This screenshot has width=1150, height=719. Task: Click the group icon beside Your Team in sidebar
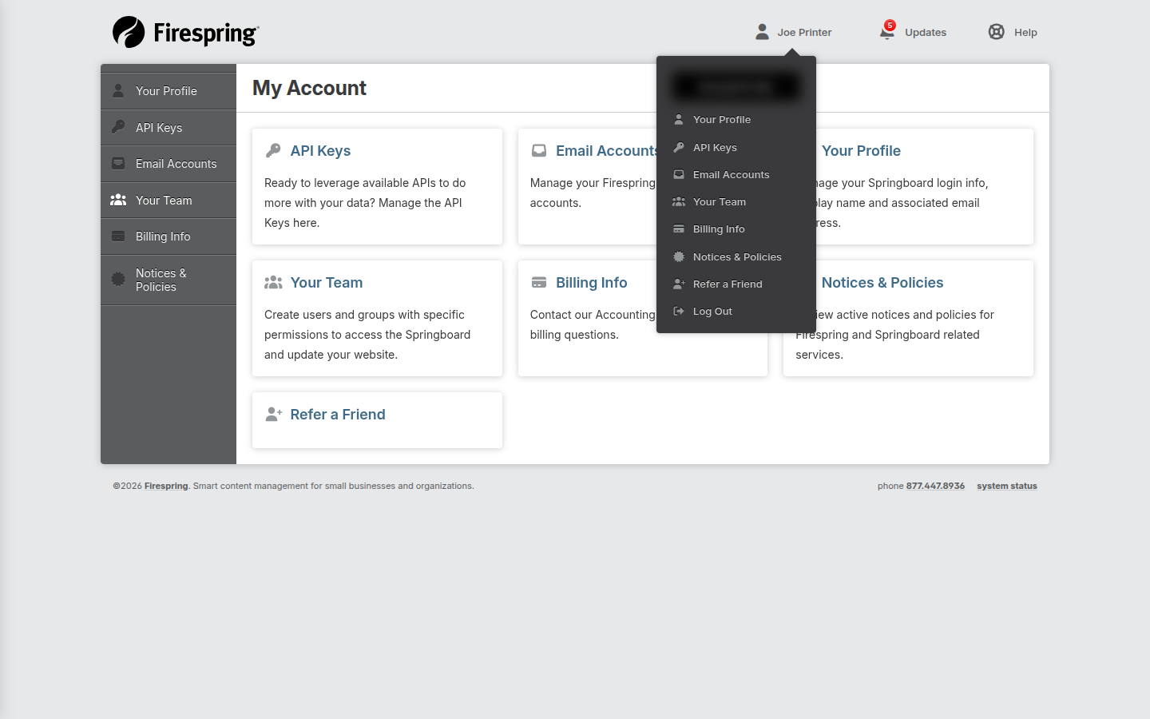click(118, 200)
